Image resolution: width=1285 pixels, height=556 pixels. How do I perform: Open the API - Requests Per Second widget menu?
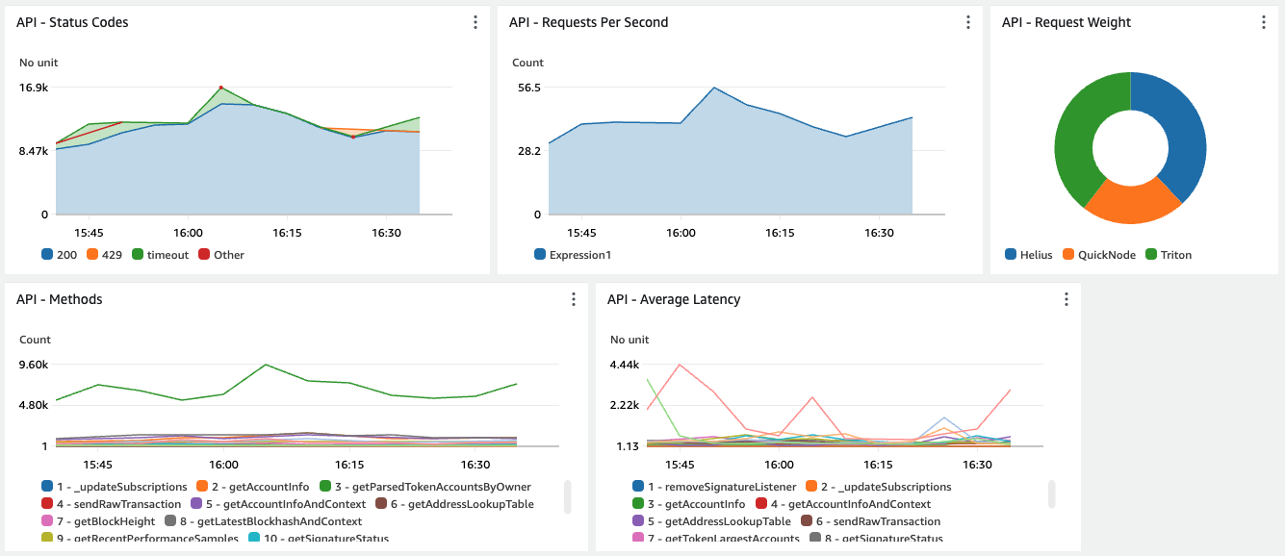968,22
